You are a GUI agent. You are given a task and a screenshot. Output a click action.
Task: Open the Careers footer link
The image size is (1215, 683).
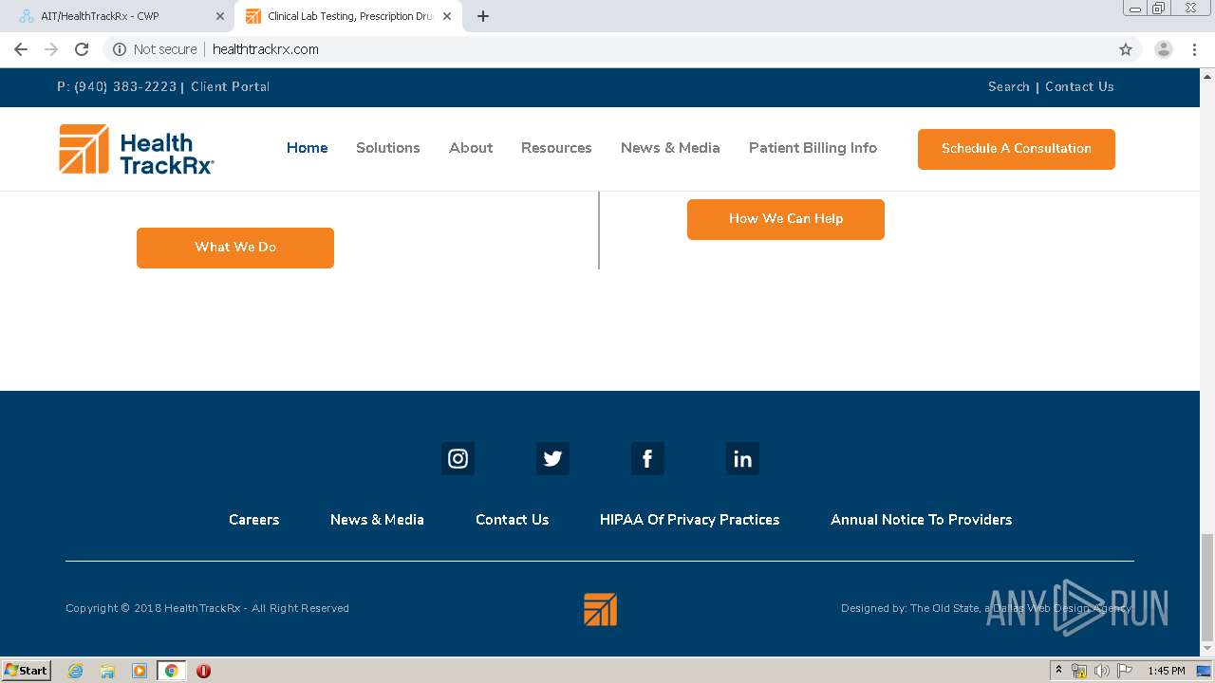click(254, 520)
